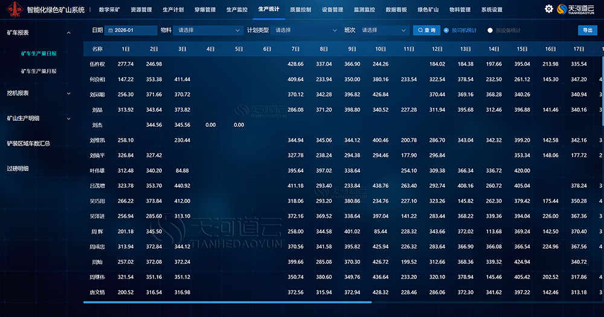
Task: Open 穿爆管理 top menu
Action: tap(205, 10)
